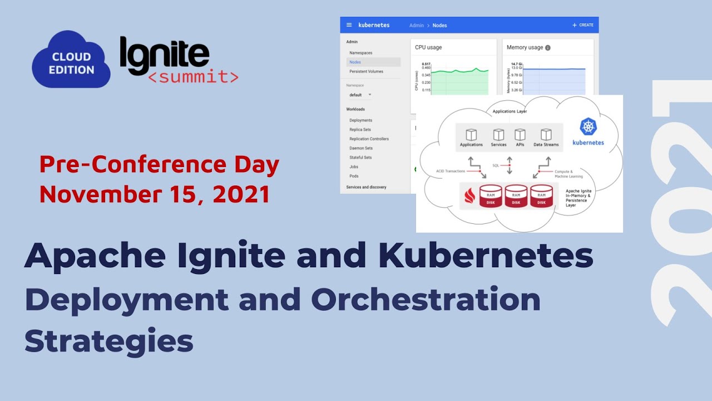Viewport: 712px width, 401px height.
Task: Click the APIs cube icon
Action: (x=520, y=135)
